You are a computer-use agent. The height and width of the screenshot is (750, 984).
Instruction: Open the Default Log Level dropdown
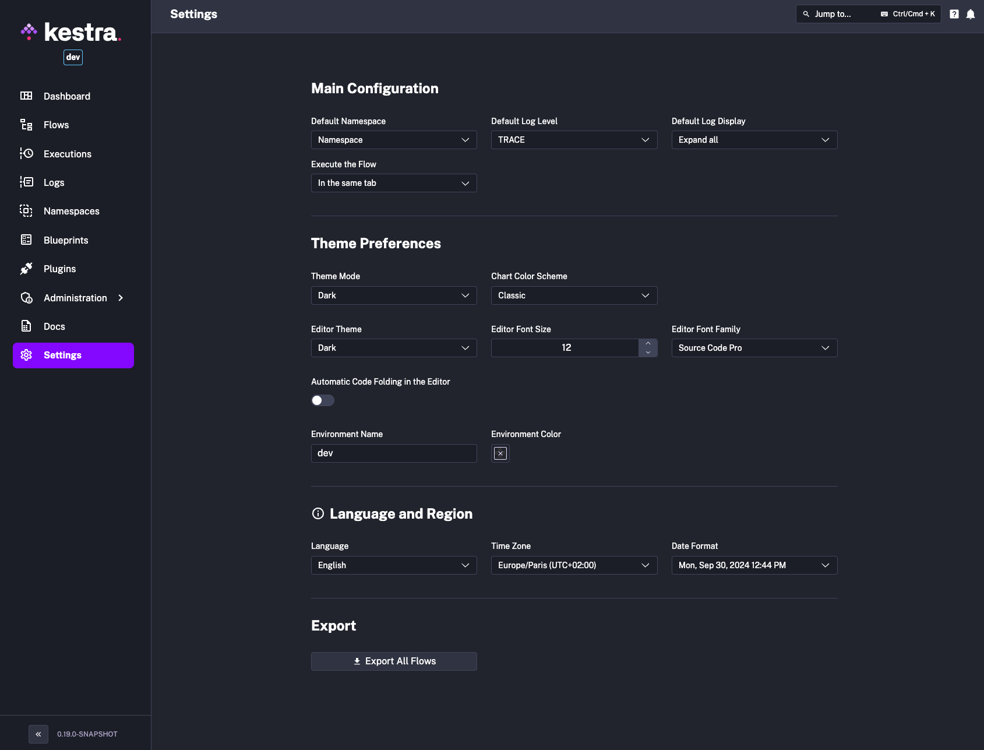(574, 140)
